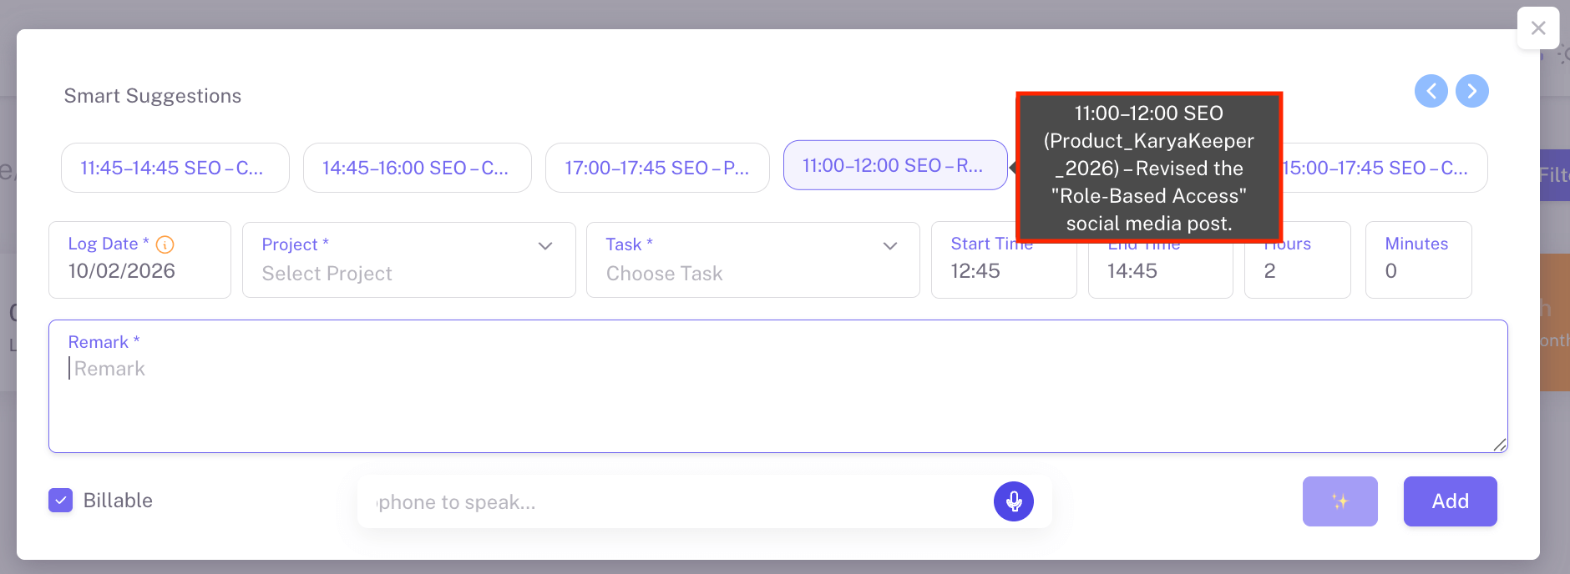Viewport: 1570px width, 574px height.
Task: Click the AI sparkle generate button
Action: tap(1340, 501)
